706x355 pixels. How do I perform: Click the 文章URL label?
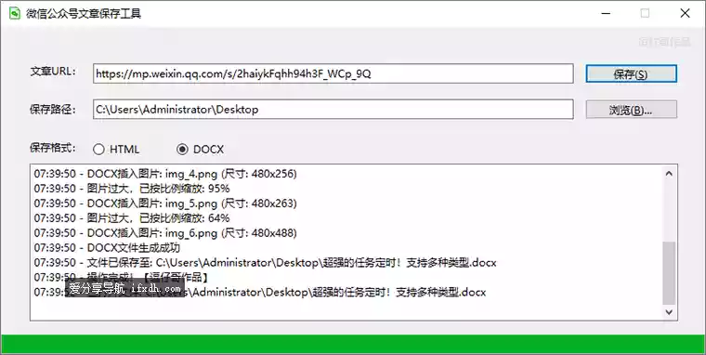pyautogui.click(x=53, y=72)
